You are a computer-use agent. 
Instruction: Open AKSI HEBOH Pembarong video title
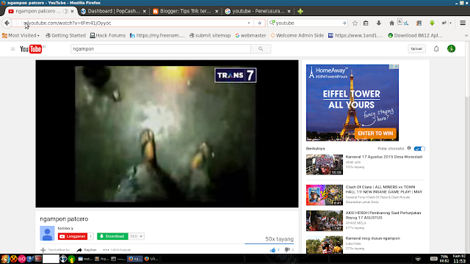point(383,215)
